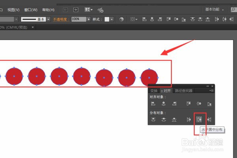
Task: Click horizontal align left in the Align panel
Action: pyautogui.click(x=153, y=103)
